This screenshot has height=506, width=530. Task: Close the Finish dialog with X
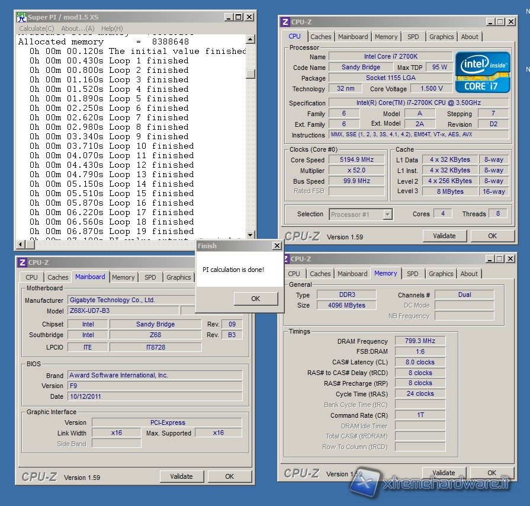pyautogui.click(x=277, y=246)
